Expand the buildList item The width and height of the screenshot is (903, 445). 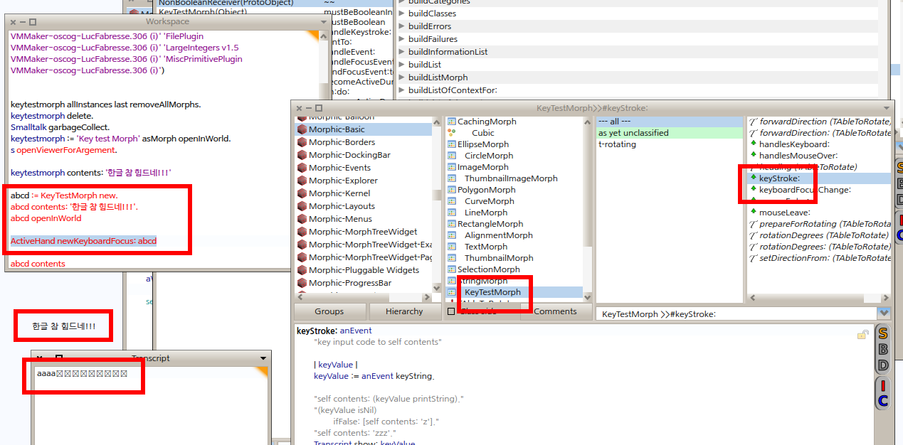point(401,65)
